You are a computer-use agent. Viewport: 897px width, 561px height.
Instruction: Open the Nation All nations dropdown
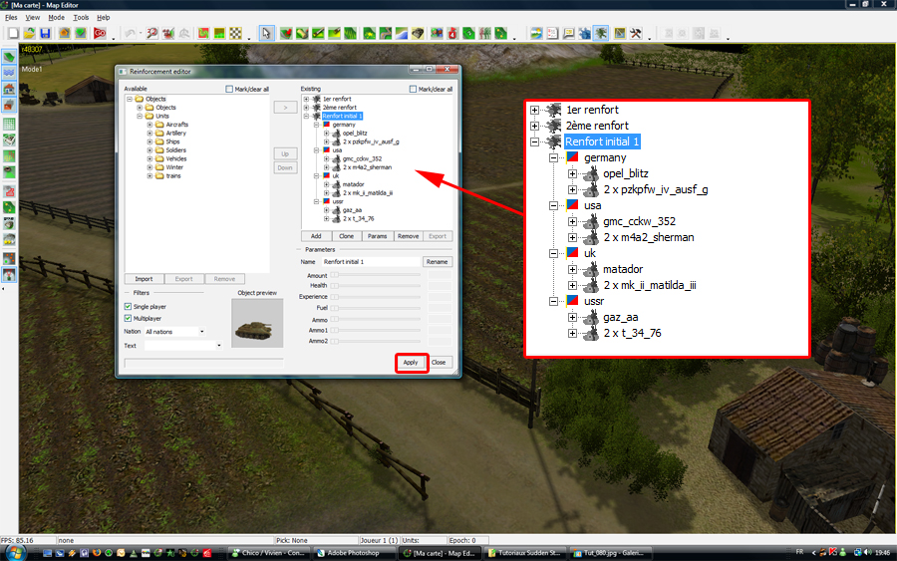202,332
